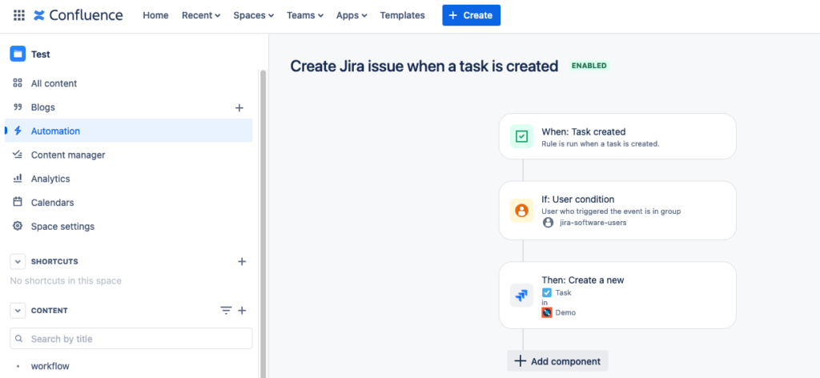Add a shortcut with plus icon
820x378 pixels.
242,261
